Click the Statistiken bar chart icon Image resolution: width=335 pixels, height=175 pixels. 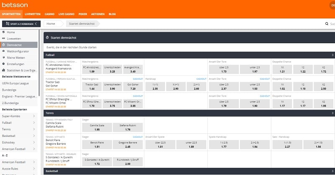click(3, 70)
